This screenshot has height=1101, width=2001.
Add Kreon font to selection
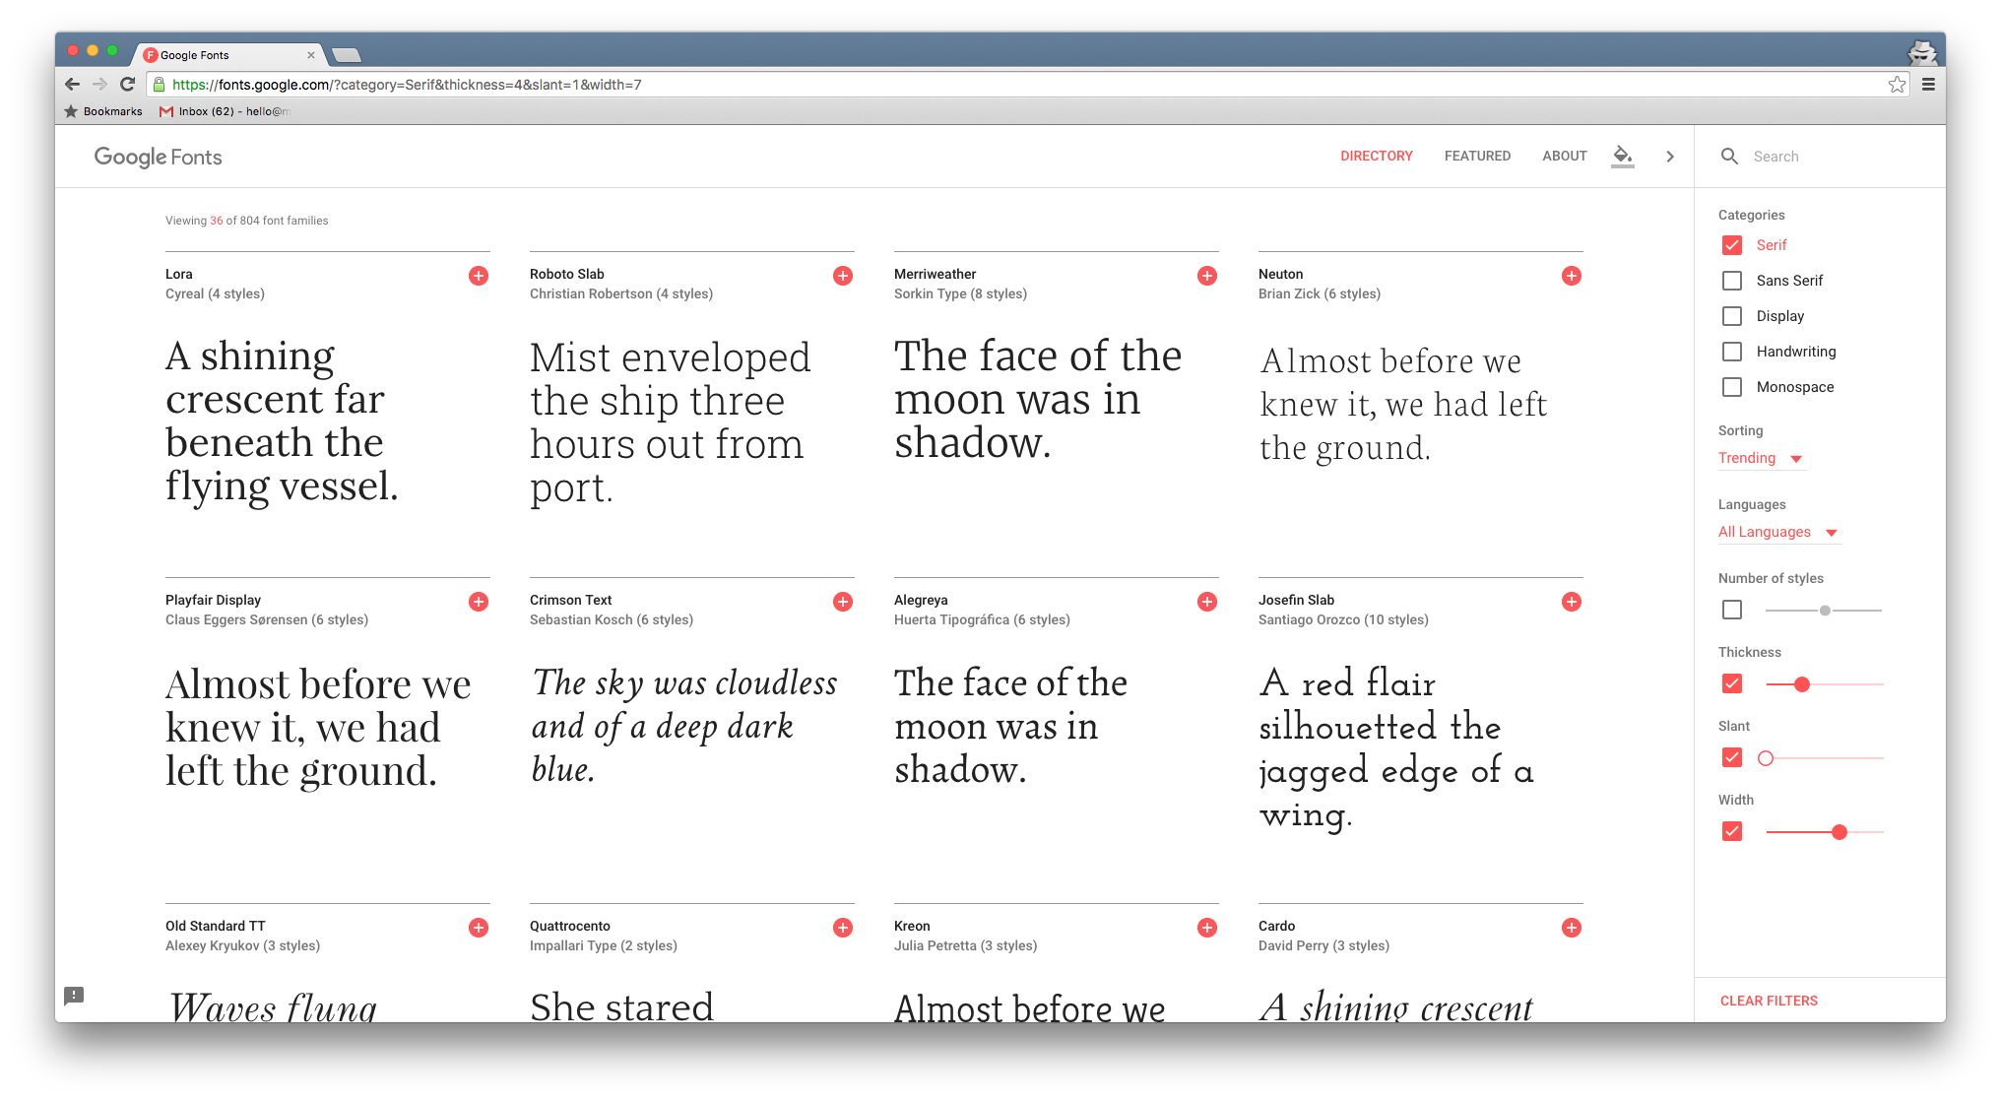click(1207, 928)
